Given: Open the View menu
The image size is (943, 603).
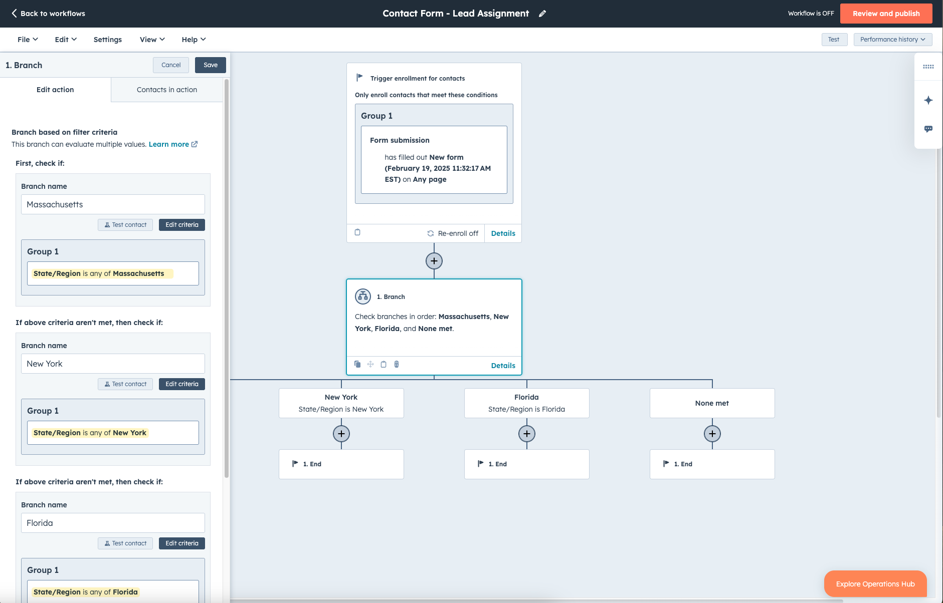Looking at the screenshot, I should tap(152, 40).
